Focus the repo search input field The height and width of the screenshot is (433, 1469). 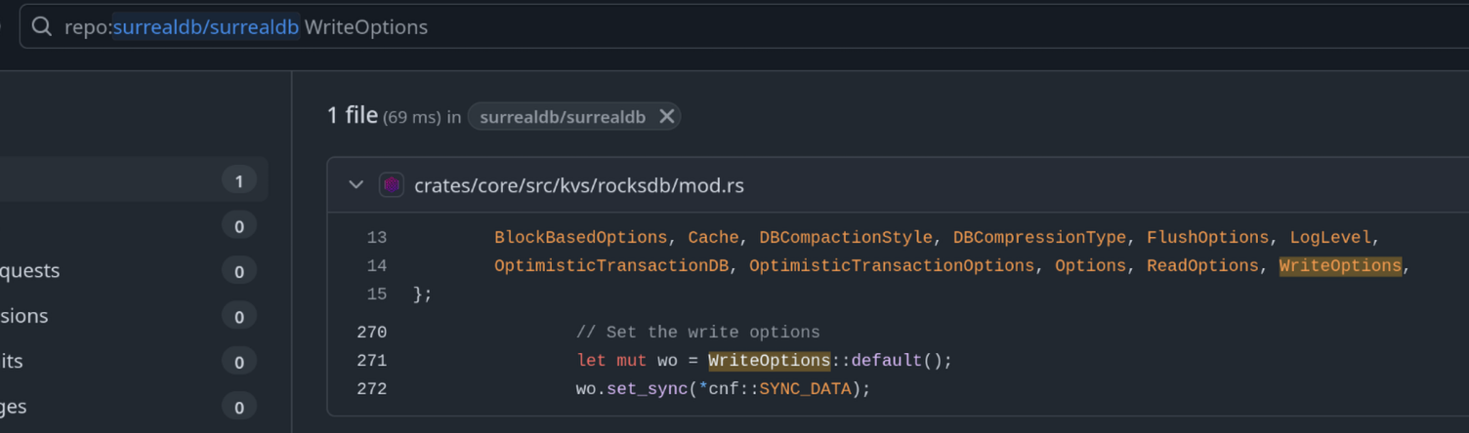pos(744,26)
